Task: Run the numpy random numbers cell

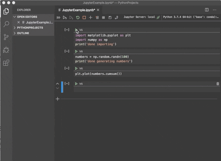Action: (76, 51)
